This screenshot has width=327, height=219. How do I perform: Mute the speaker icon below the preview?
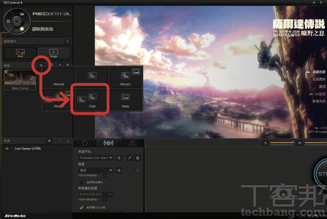(x=299, y=143)
